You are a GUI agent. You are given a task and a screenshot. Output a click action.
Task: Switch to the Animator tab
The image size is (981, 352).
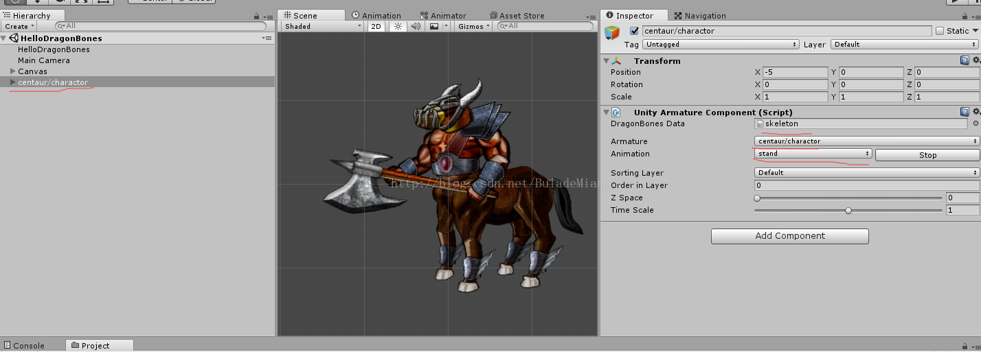click(x=444, y=16)
